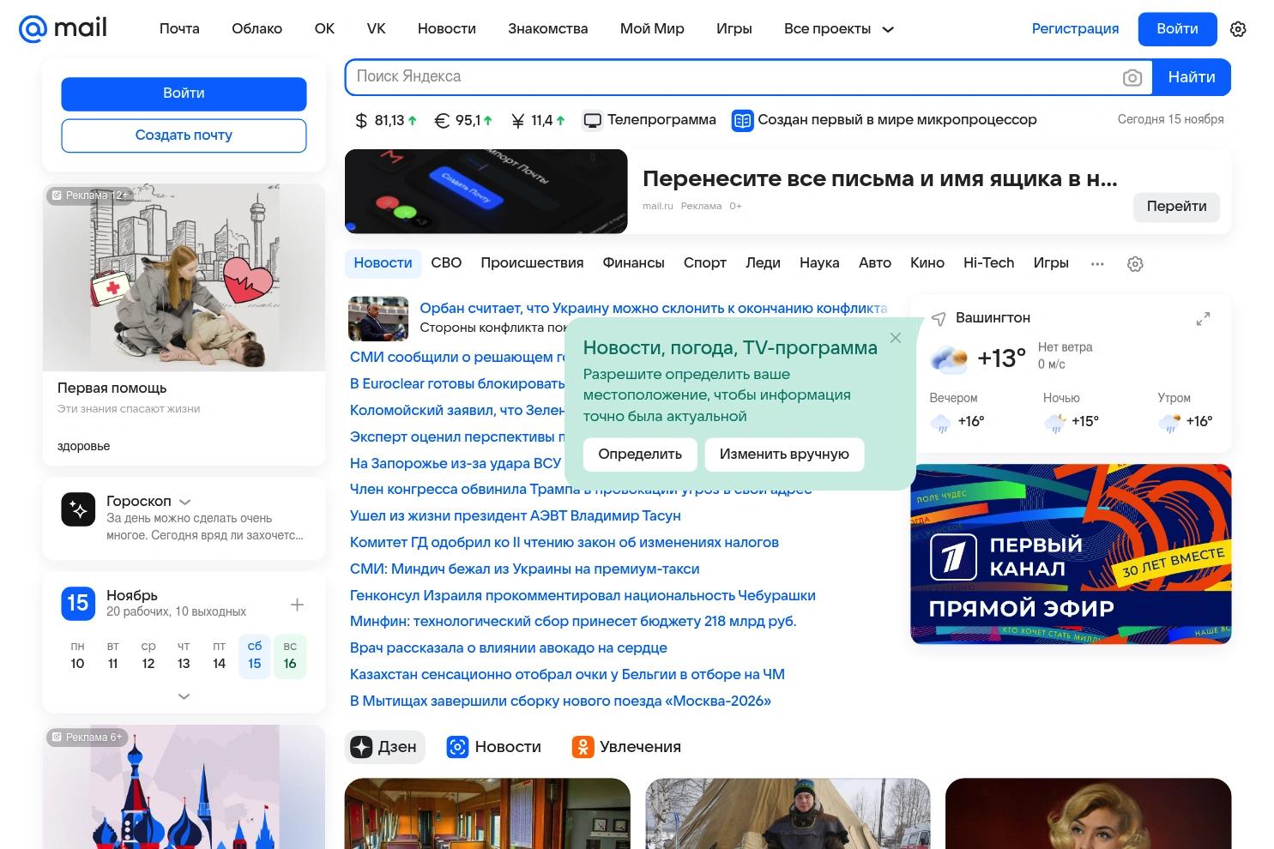Select the Дзен star icon
The height and width of the screenshot is (849, 1274).
(x=361, y=746)
